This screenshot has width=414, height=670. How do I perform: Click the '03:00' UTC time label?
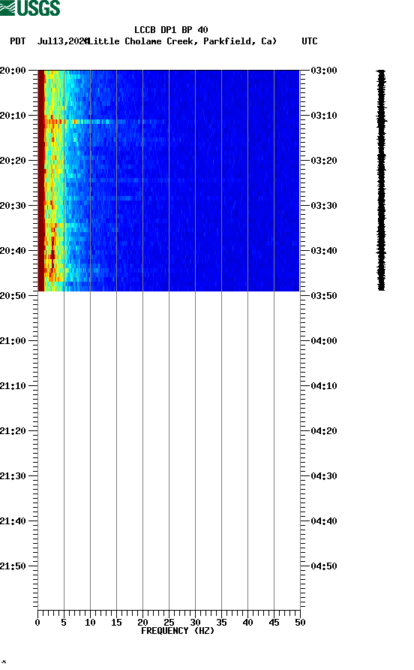(x=324, y=70)
